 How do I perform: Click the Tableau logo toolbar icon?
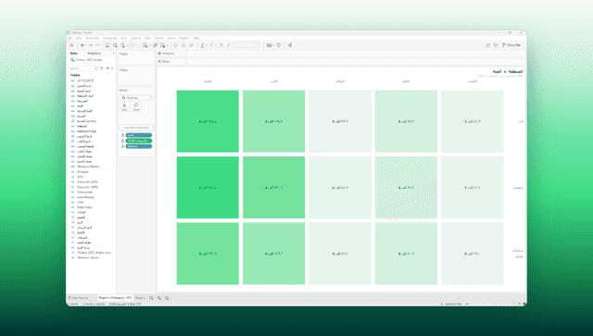click(x=71, y=45)
